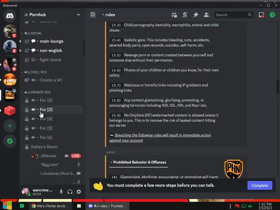
Task: Explore discoverable servers compass icon
Action: coord(10,141)
